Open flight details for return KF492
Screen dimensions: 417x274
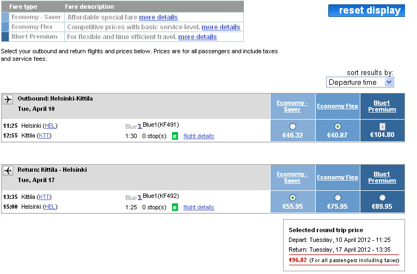[199, 207]
